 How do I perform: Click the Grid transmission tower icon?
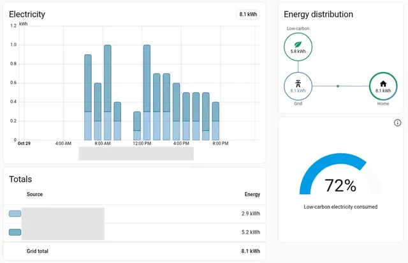[298, 84]
